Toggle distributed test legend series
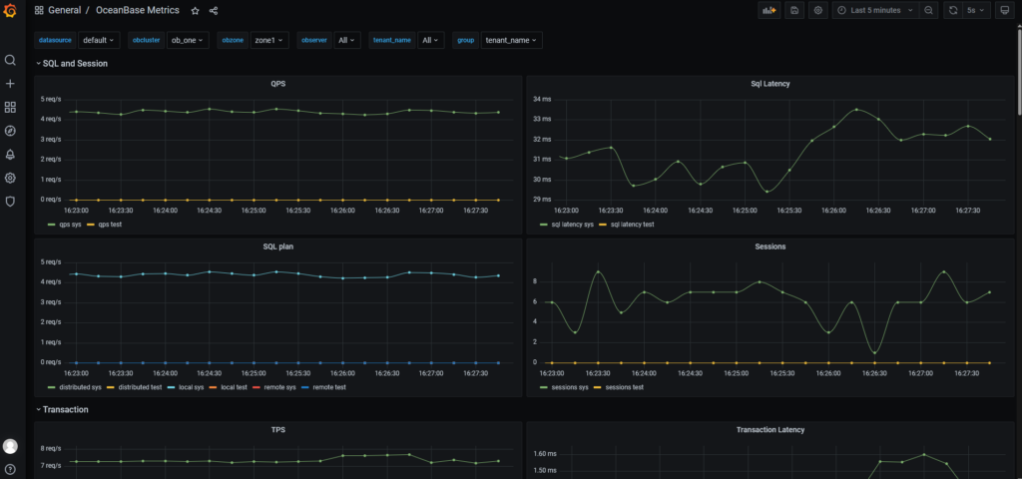Viewport: 1022px width, 479px height. click(x=138, y=387)
